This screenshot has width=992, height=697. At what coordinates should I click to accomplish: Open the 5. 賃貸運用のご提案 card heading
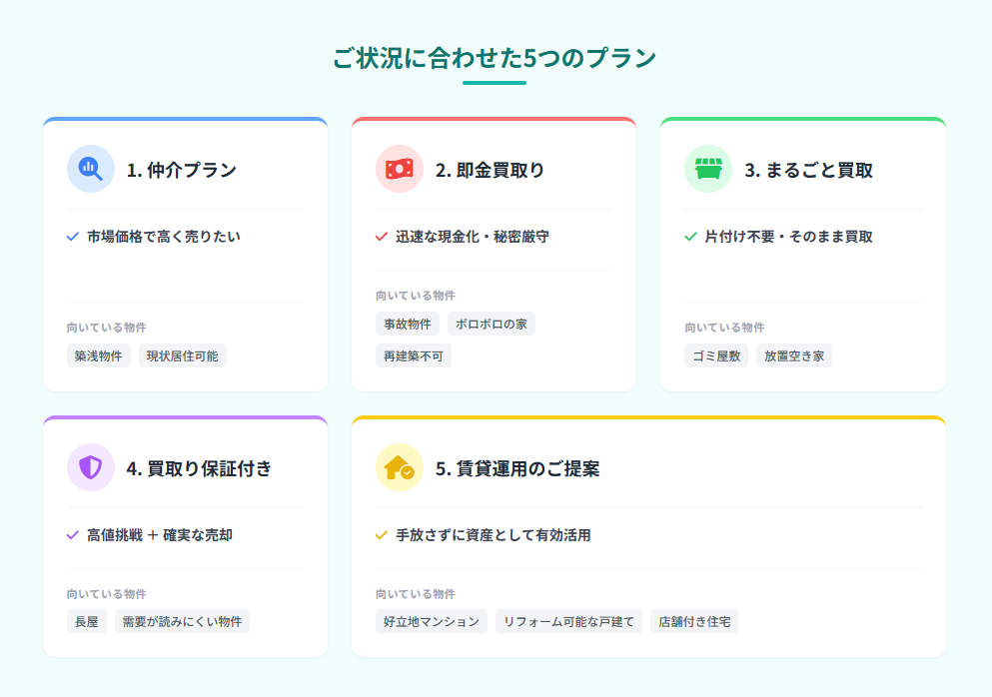point(517,468)
